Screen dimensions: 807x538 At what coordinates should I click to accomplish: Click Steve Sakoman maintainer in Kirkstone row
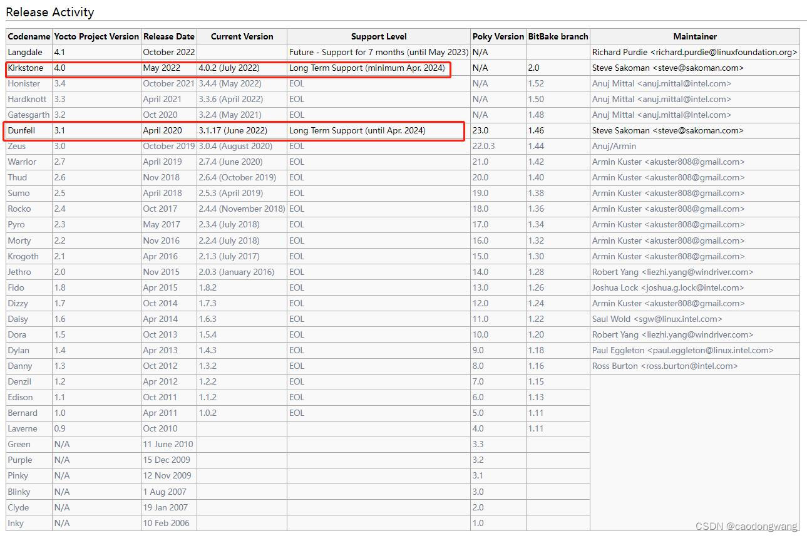coord(695,68)
